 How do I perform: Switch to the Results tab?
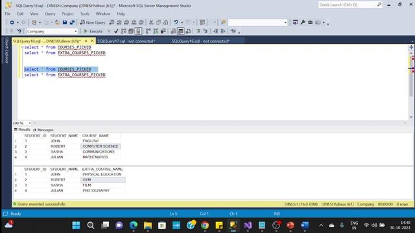(x=22, y=129)
